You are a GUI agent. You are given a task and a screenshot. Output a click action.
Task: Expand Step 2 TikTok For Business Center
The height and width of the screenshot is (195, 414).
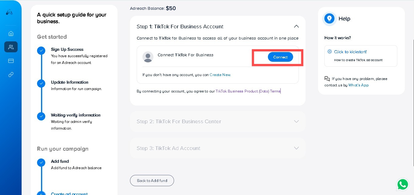296,121
